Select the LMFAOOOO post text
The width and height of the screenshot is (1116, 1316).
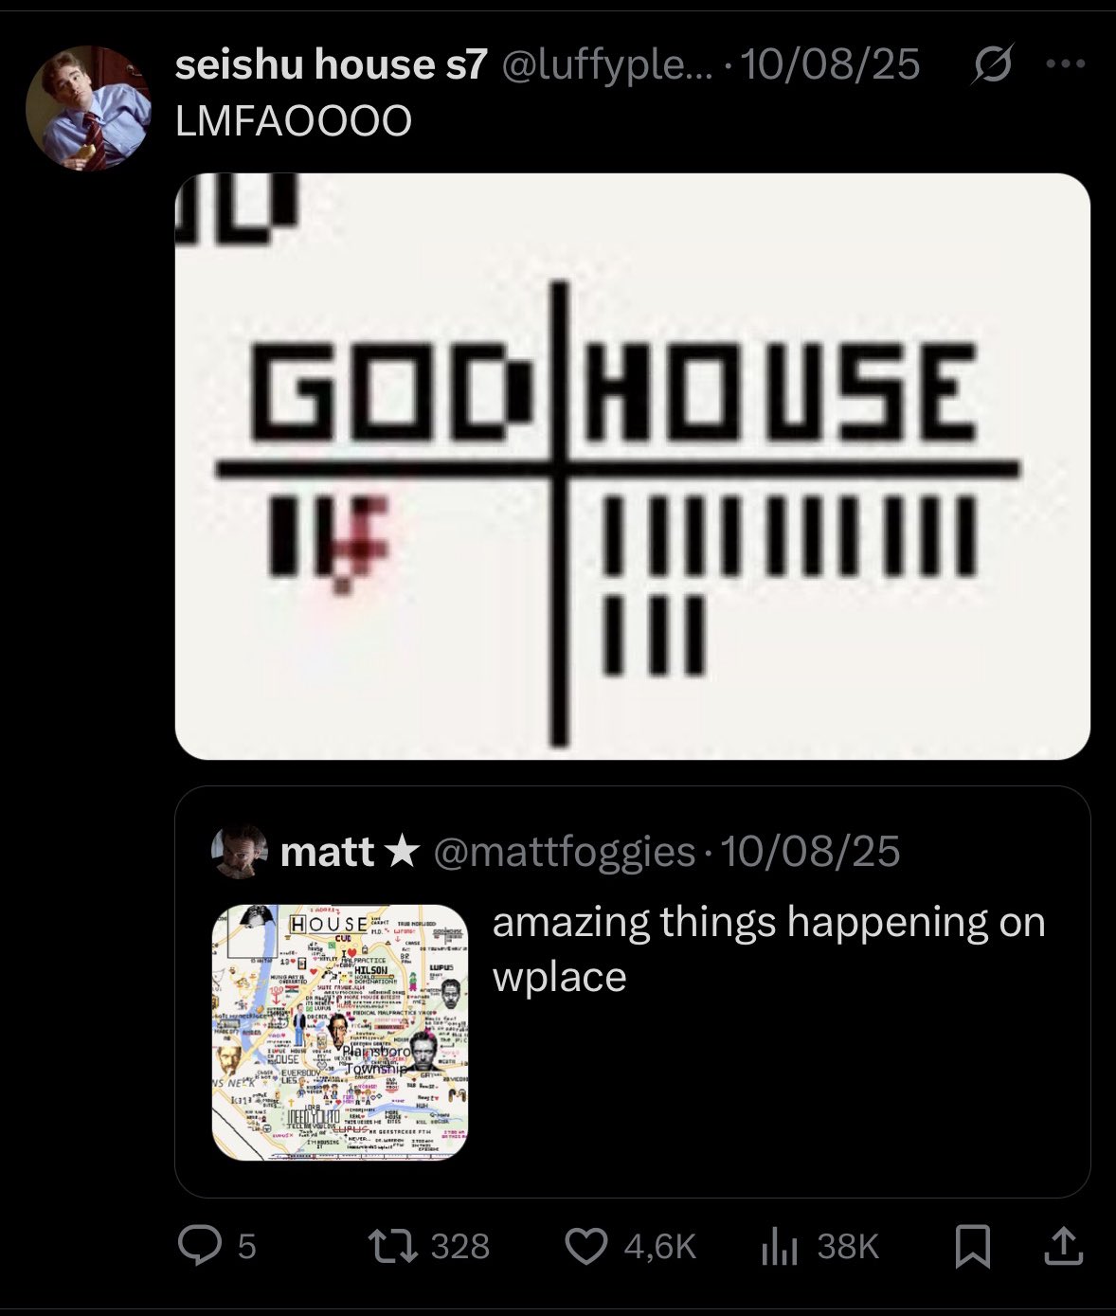click(x=294, y=121)
